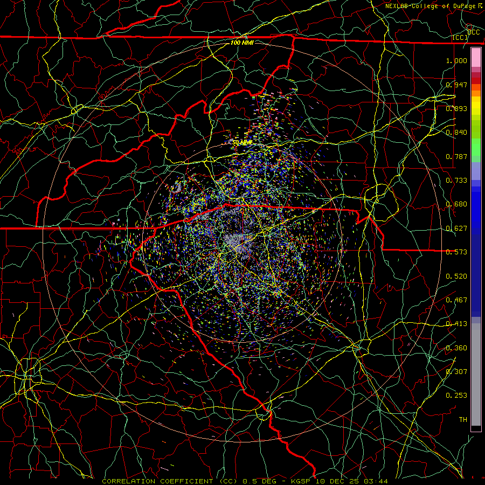Click the 0.253 scale value
The height and width of the screenshot is (485, 485).
pyautogui.click(x=456, y=396)
